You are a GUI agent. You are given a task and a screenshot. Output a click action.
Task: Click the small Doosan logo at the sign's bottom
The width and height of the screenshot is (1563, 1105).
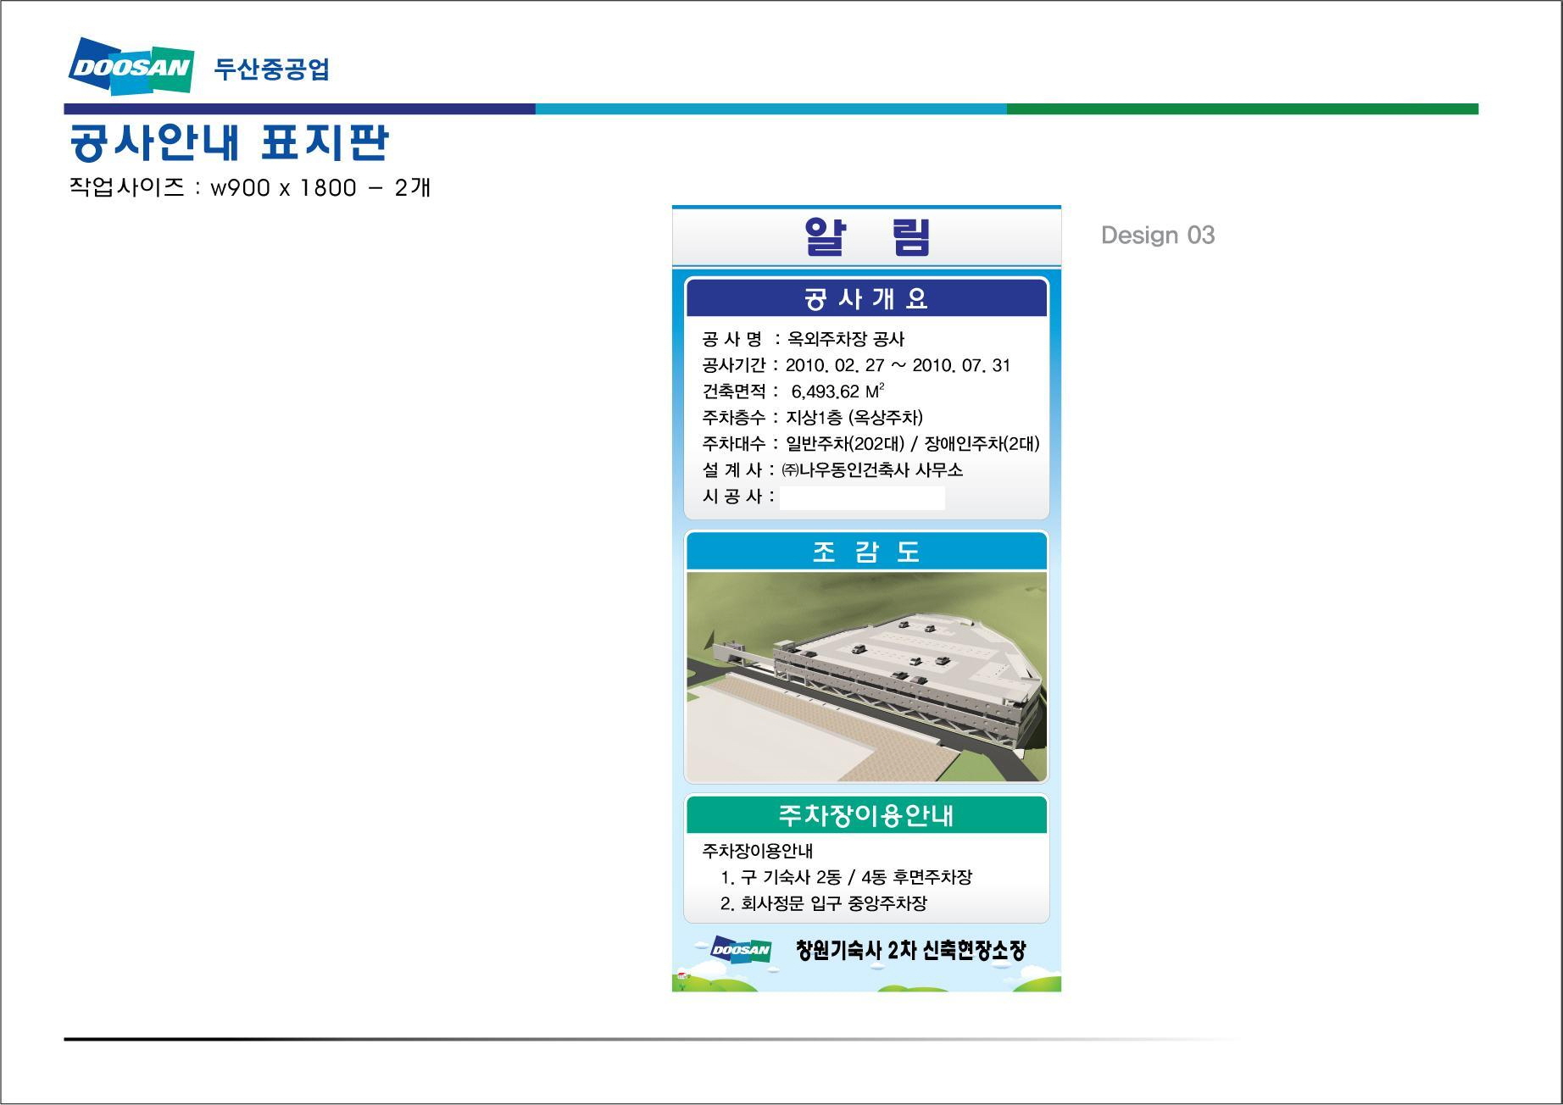point(740,950)
